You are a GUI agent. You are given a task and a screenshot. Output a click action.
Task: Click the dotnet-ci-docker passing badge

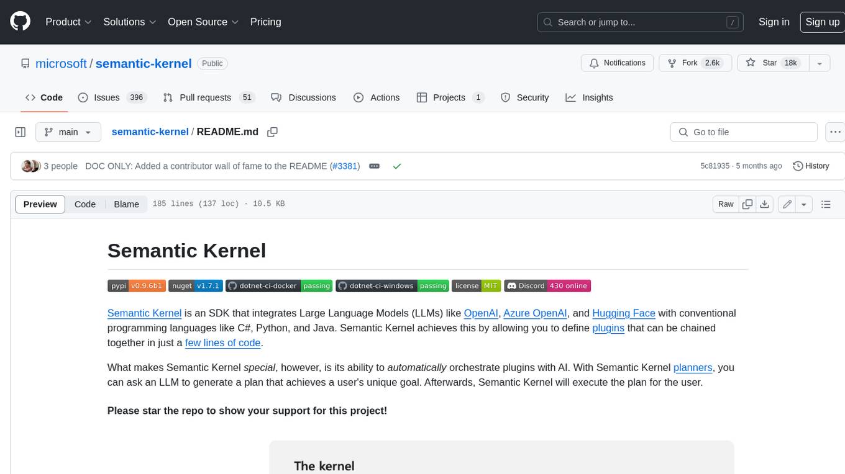click(x=280, y=286)
